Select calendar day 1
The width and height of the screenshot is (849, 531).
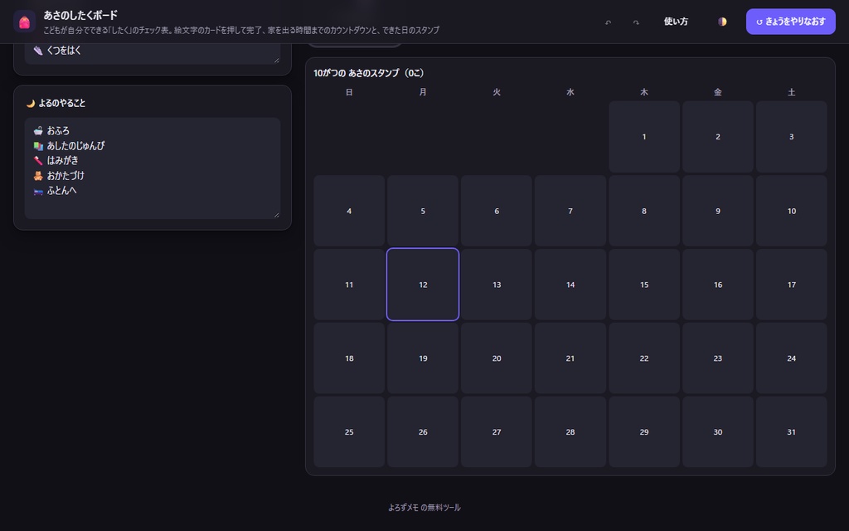coord(643,137)
